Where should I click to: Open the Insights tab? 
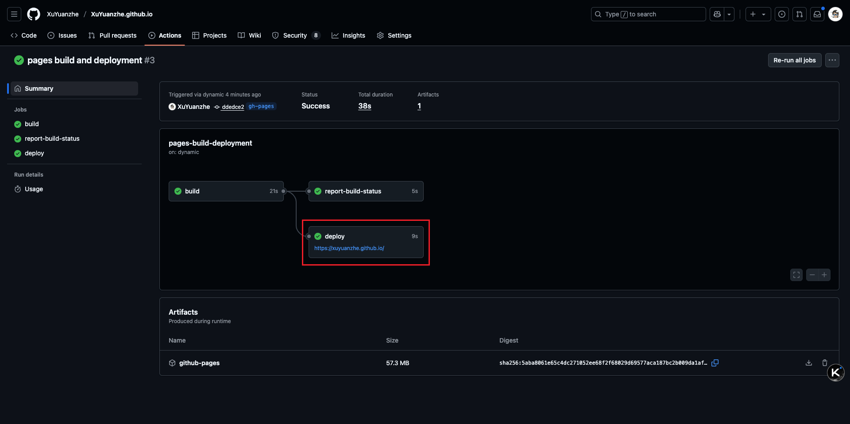coord(348,35)
